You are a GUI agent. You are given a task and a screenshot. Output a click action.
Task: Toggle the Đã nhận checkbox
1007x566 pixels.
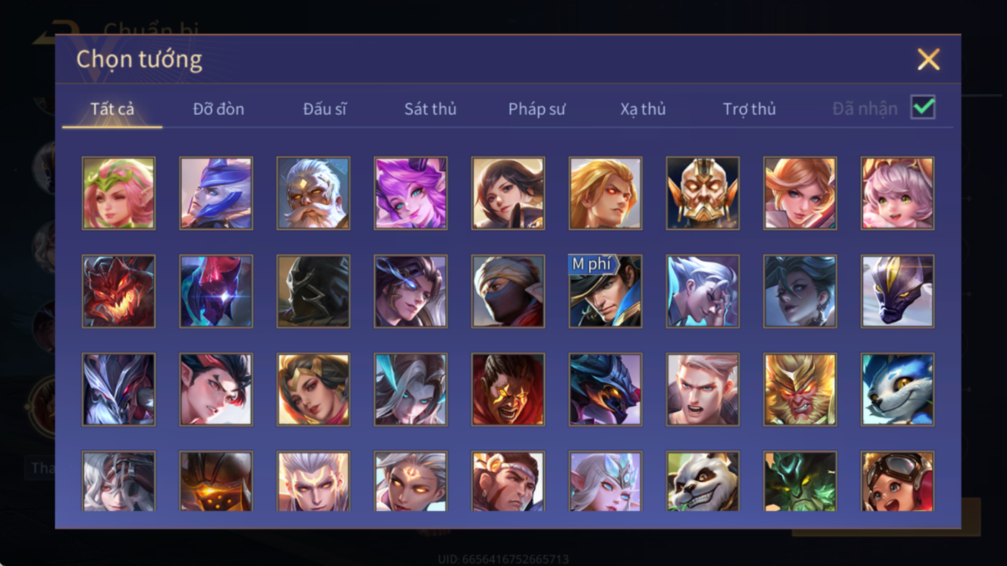[923, 108]
